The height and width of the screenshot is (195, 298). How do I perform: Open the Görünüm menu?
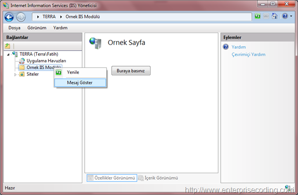click(37, 28)
